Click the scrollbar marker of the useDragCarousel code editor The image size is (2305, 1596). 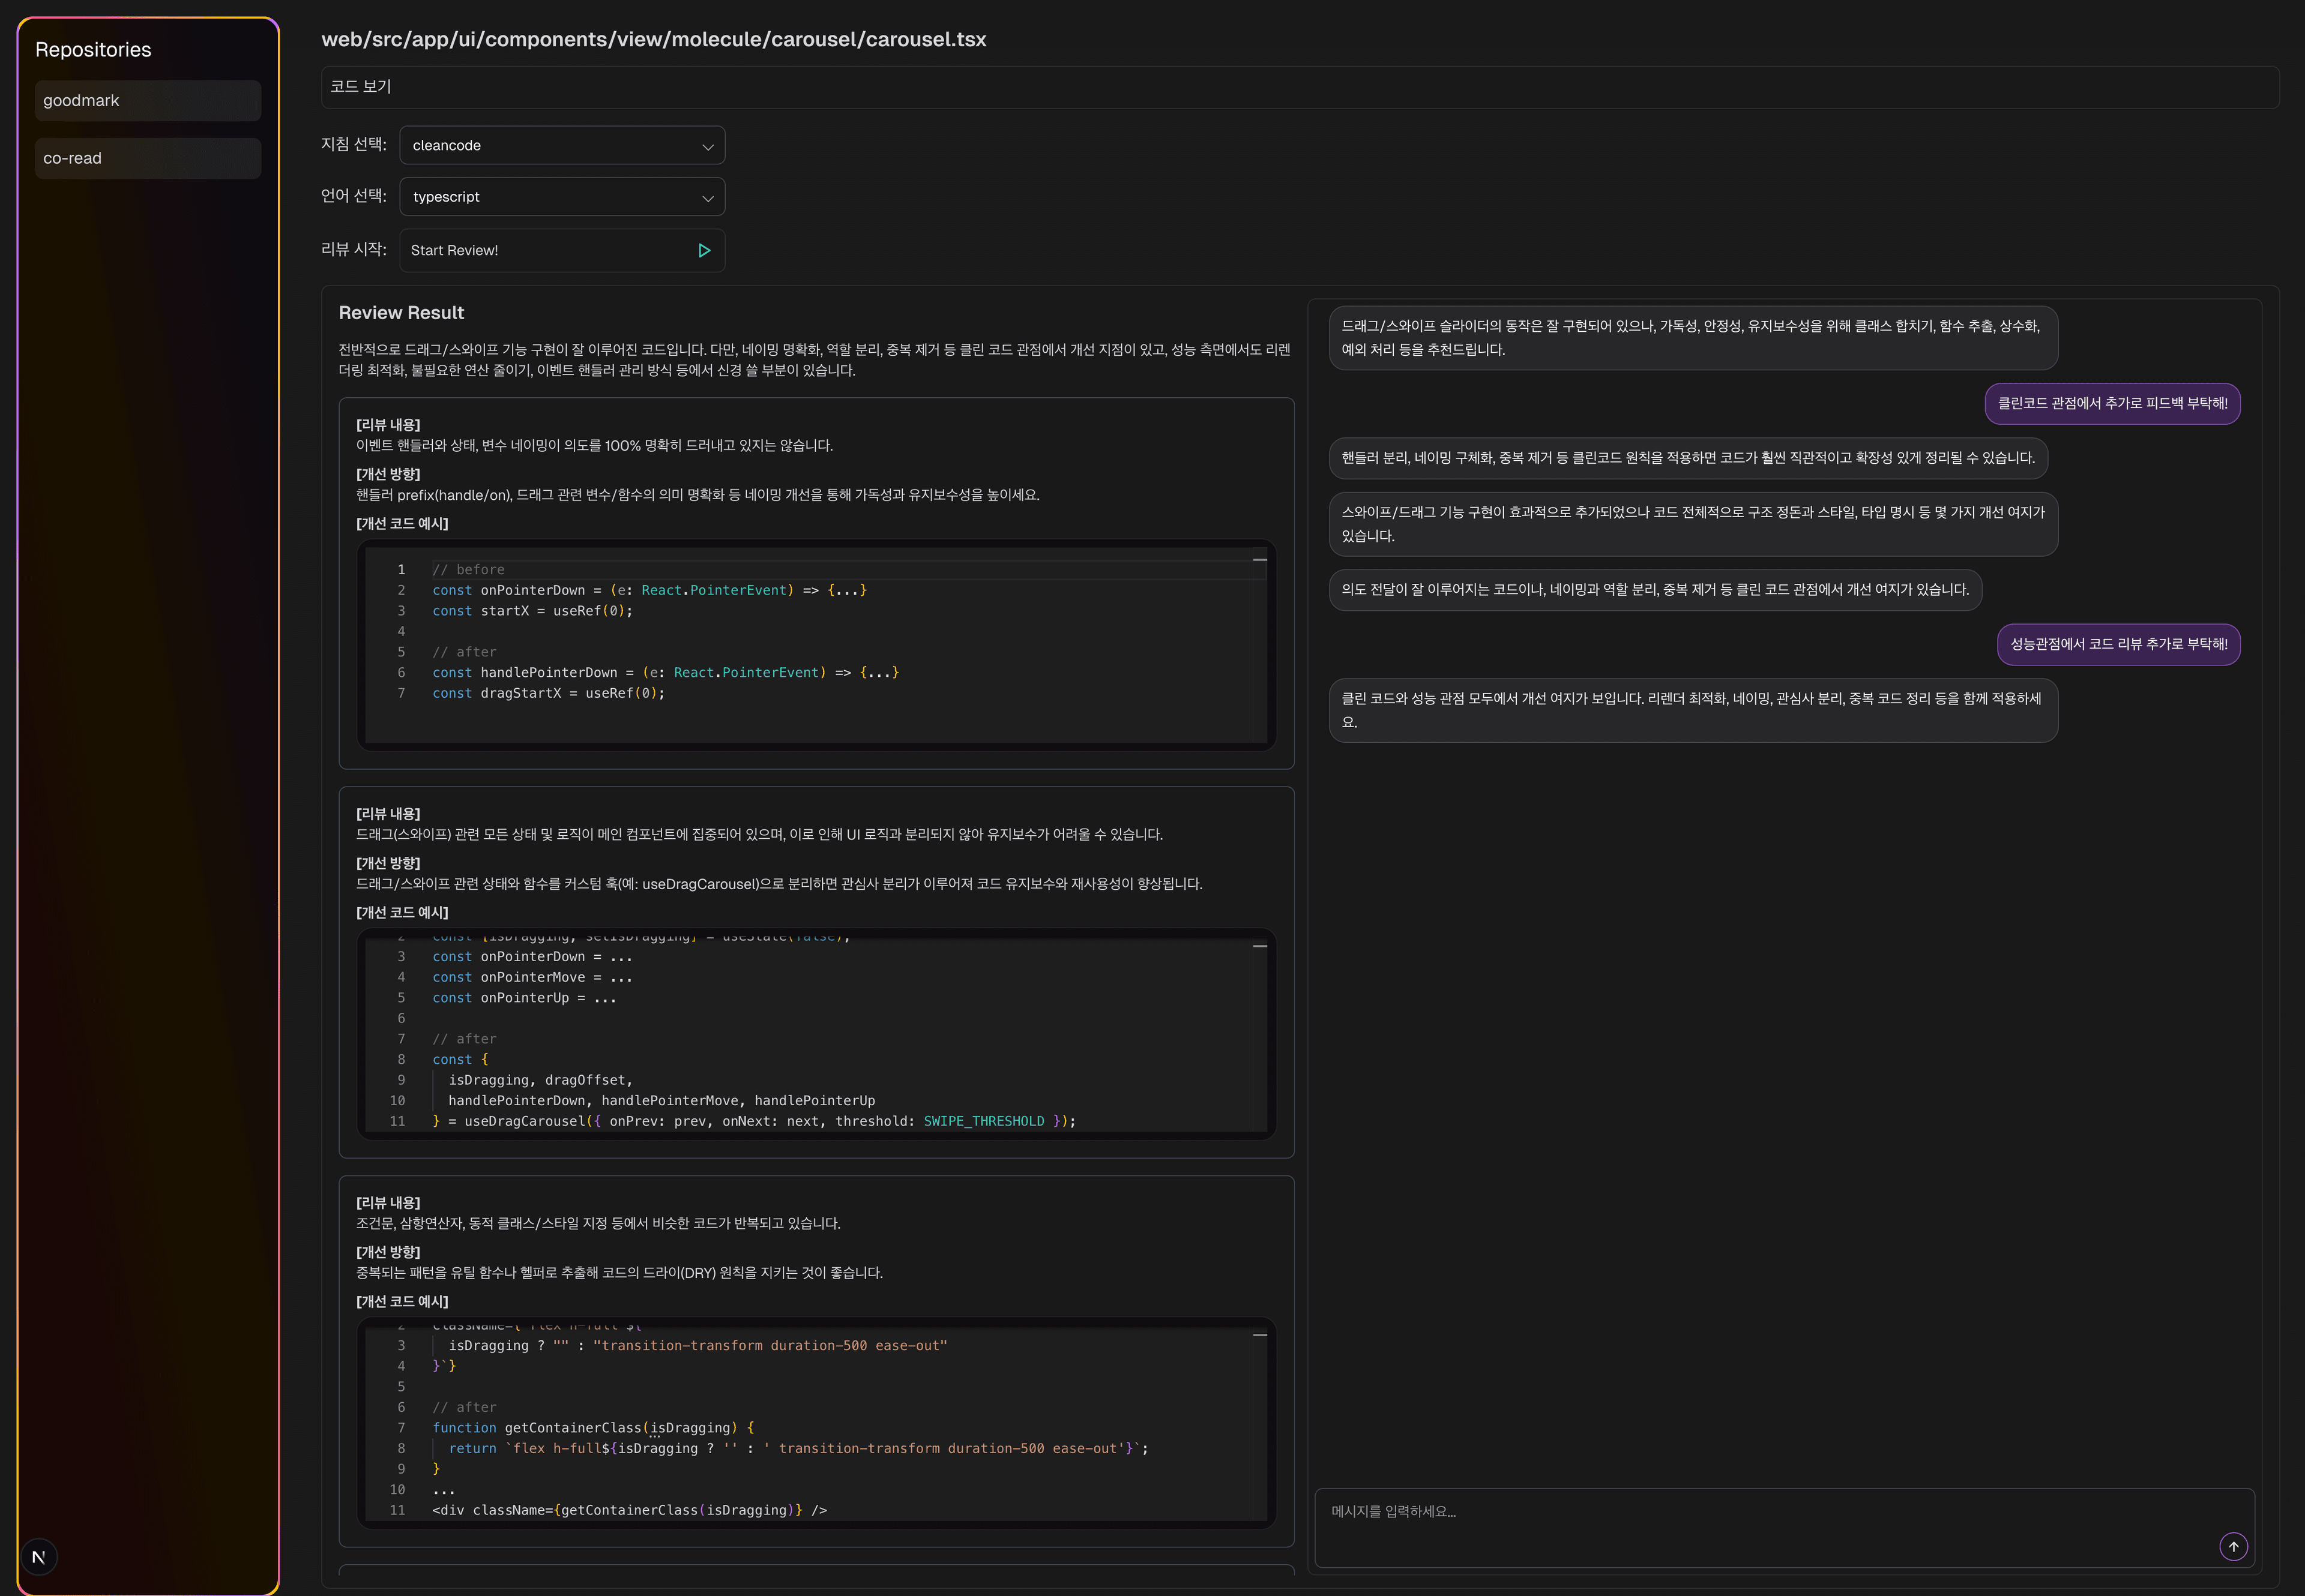tap(1259, 946)
